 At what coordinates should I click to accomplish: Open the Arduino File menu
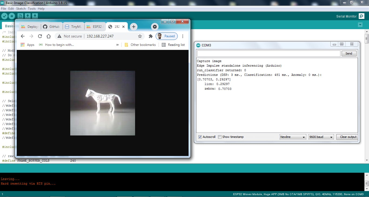point(4,9)
